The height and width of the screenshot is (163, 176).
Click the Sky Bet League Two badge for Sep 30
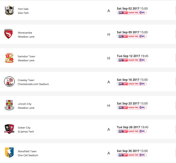pos(132,155)
